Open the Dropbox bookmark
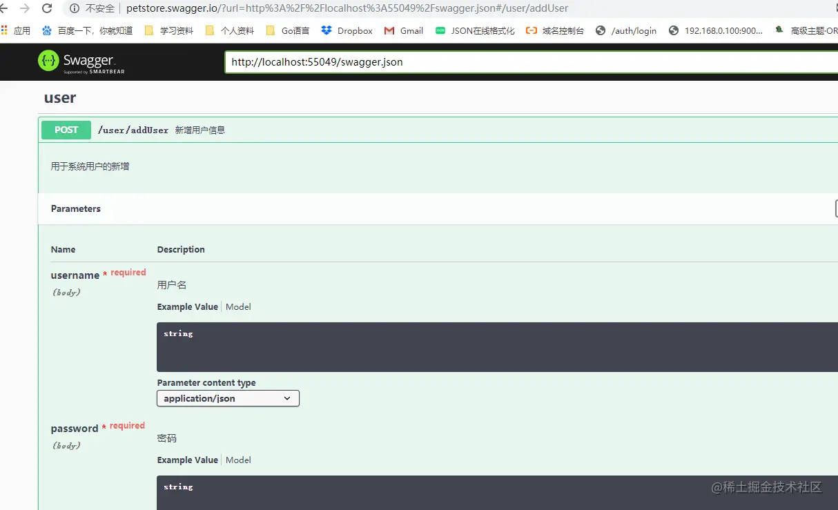Screen dimensions: 838x510 tap(347, 30)
